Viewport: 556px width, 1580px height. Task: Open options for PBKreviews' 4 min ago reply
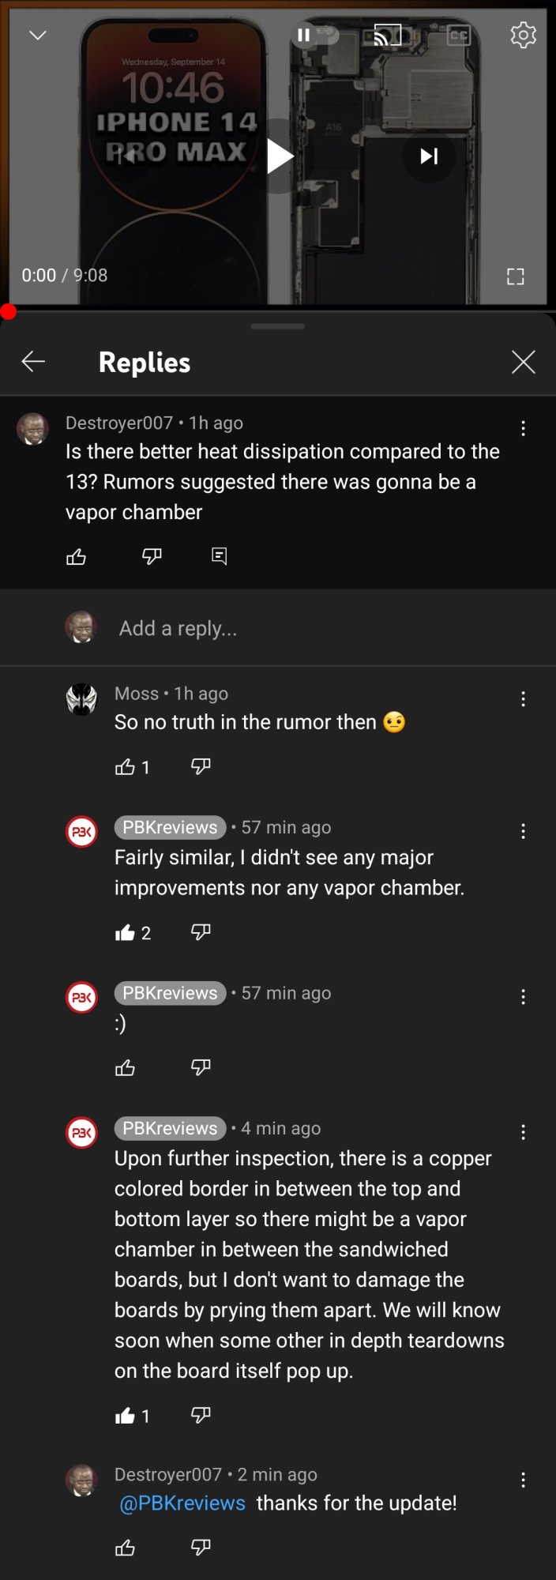523,1133
